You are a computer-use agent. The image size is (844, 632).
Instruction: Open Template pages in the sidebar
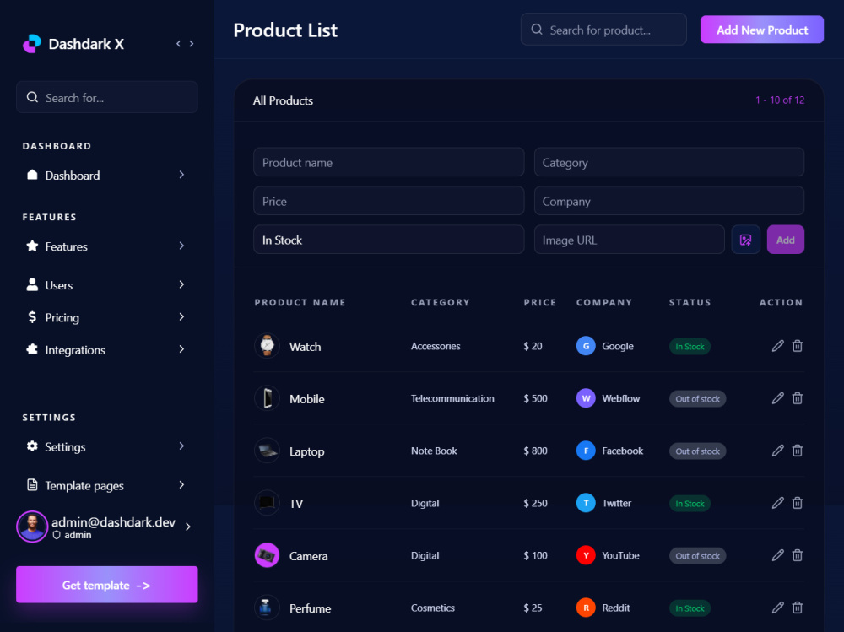tap(106, 485)
